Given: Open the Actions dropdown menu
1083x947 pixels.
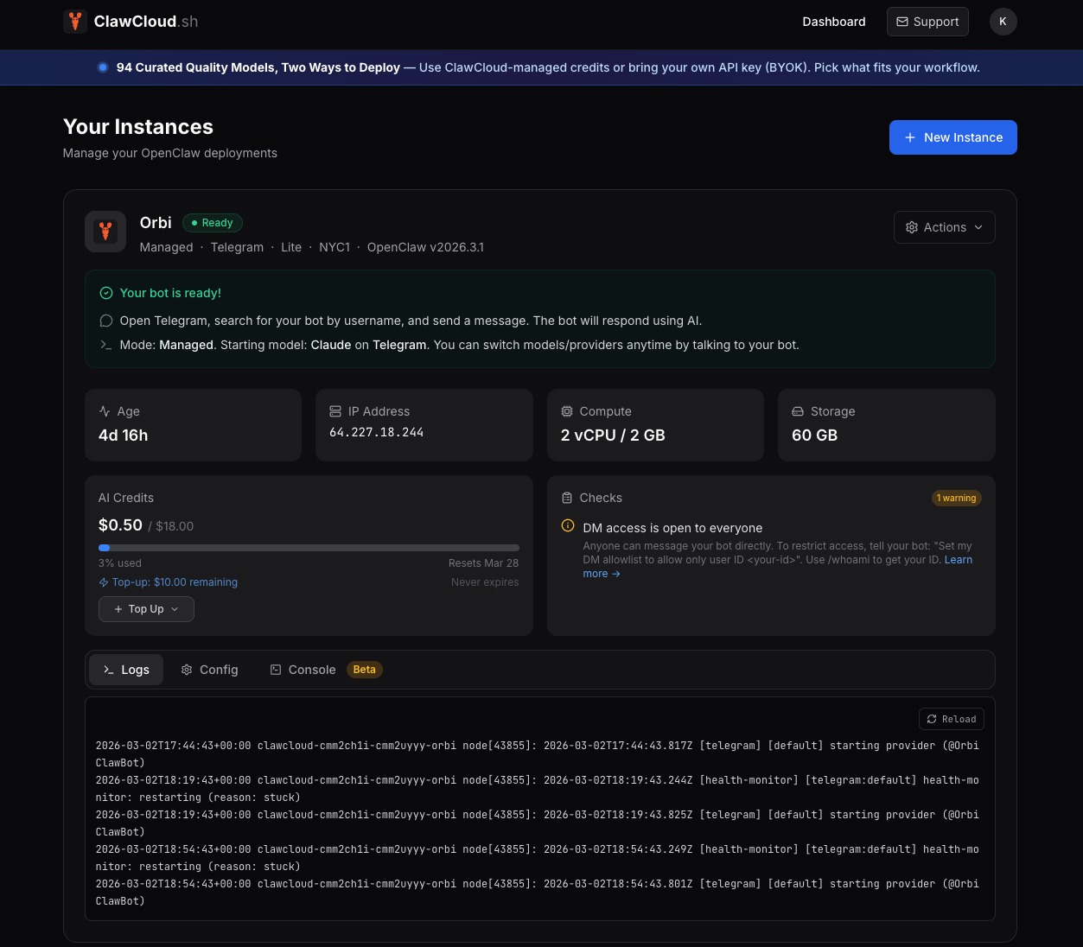Looking at the screenshot, I should pyautogui.click(x=944, y=227).
